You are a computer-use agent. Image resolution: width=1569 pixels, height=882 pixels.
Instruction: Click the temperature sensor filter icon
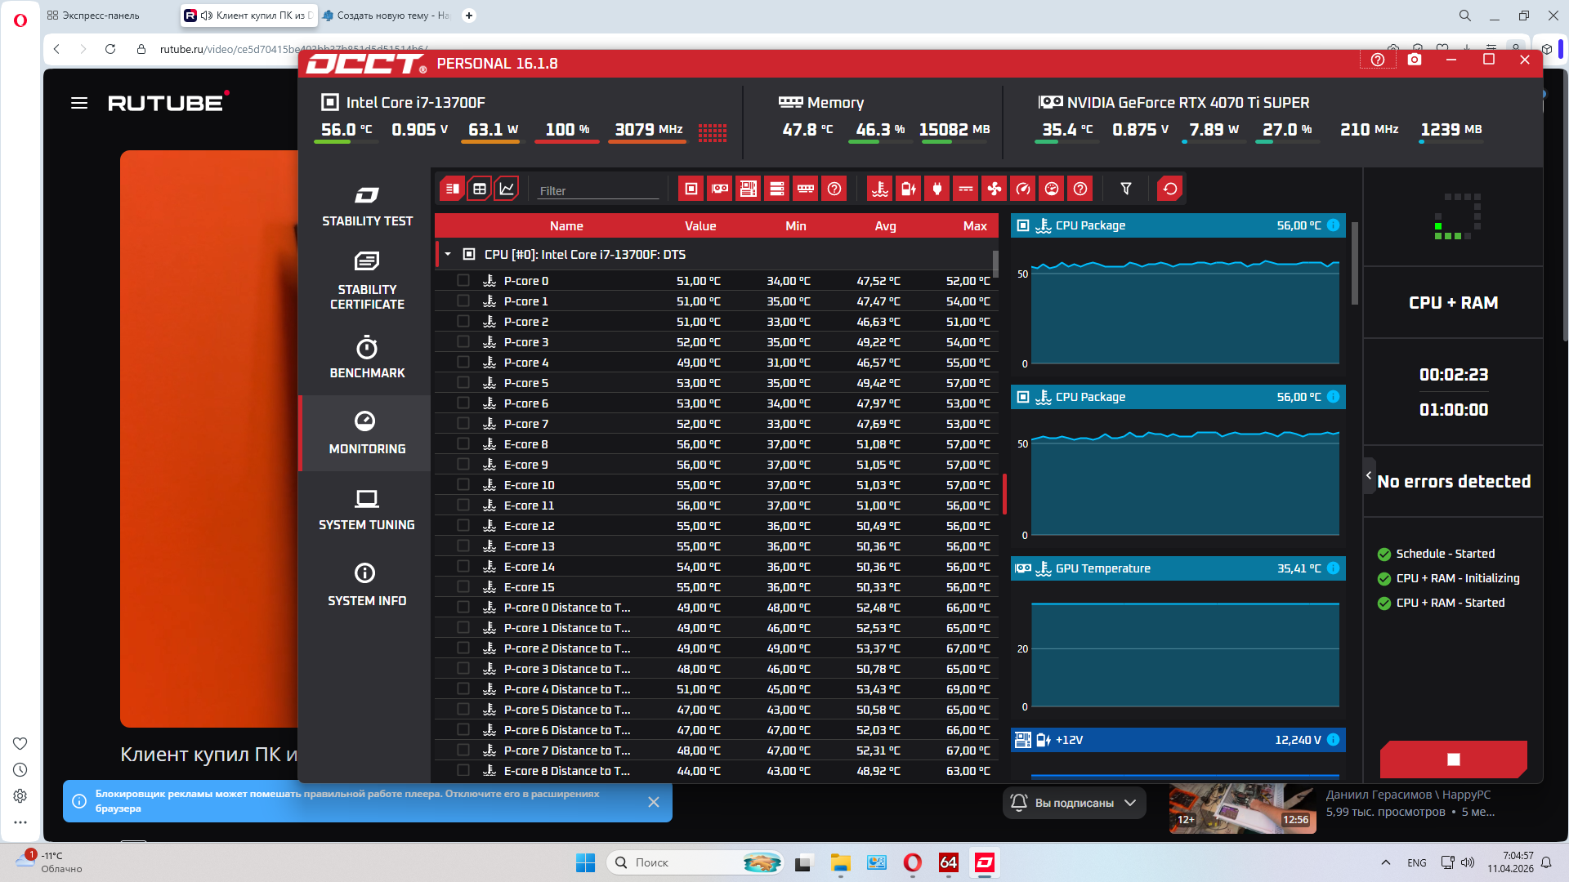pos(880,189)
